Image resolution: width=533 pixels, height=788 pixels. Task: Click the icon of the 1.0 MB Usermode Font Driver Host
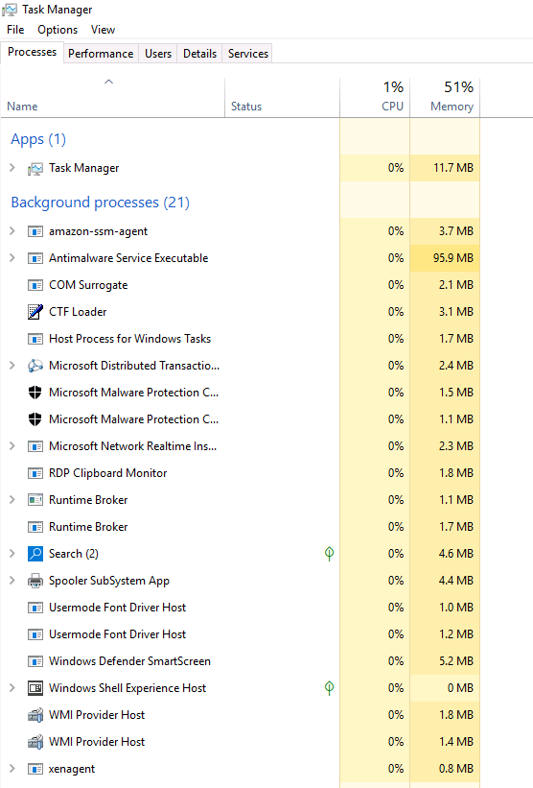pos(35,608)
